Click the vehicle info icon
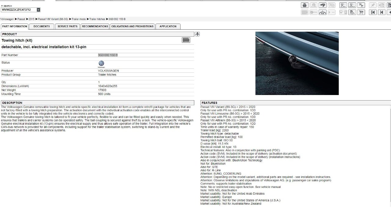 pos(323,13)
